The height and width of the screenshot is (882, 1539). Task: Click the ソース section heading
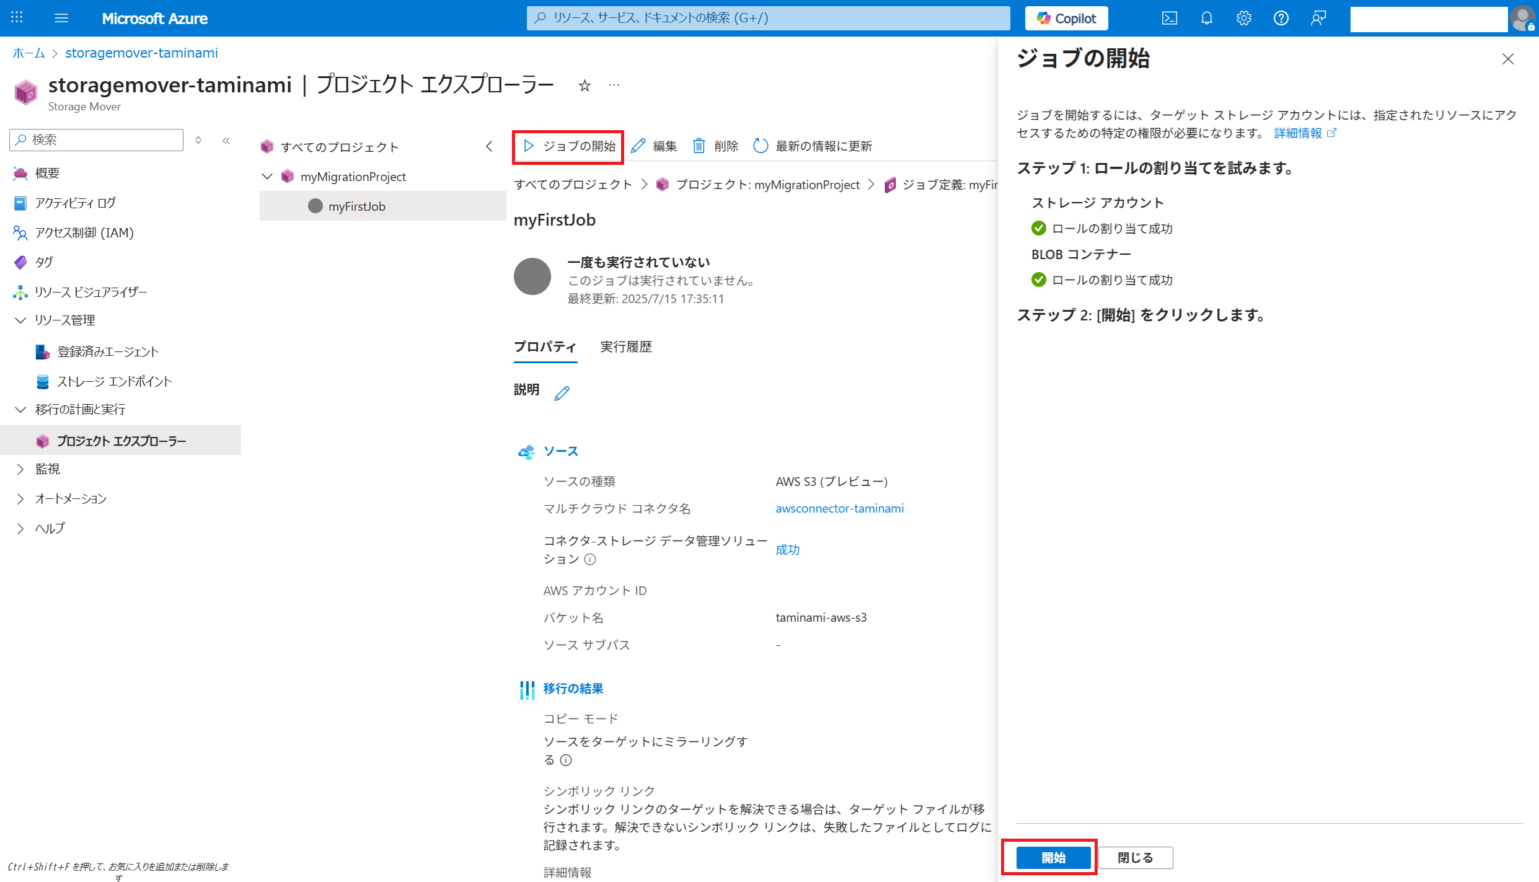pyautogui.click(x=560, y=451)
